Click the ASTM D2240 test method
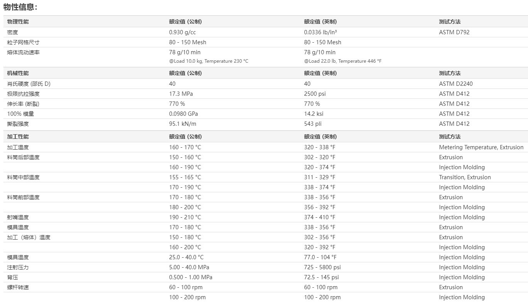 tap(455, 84)
